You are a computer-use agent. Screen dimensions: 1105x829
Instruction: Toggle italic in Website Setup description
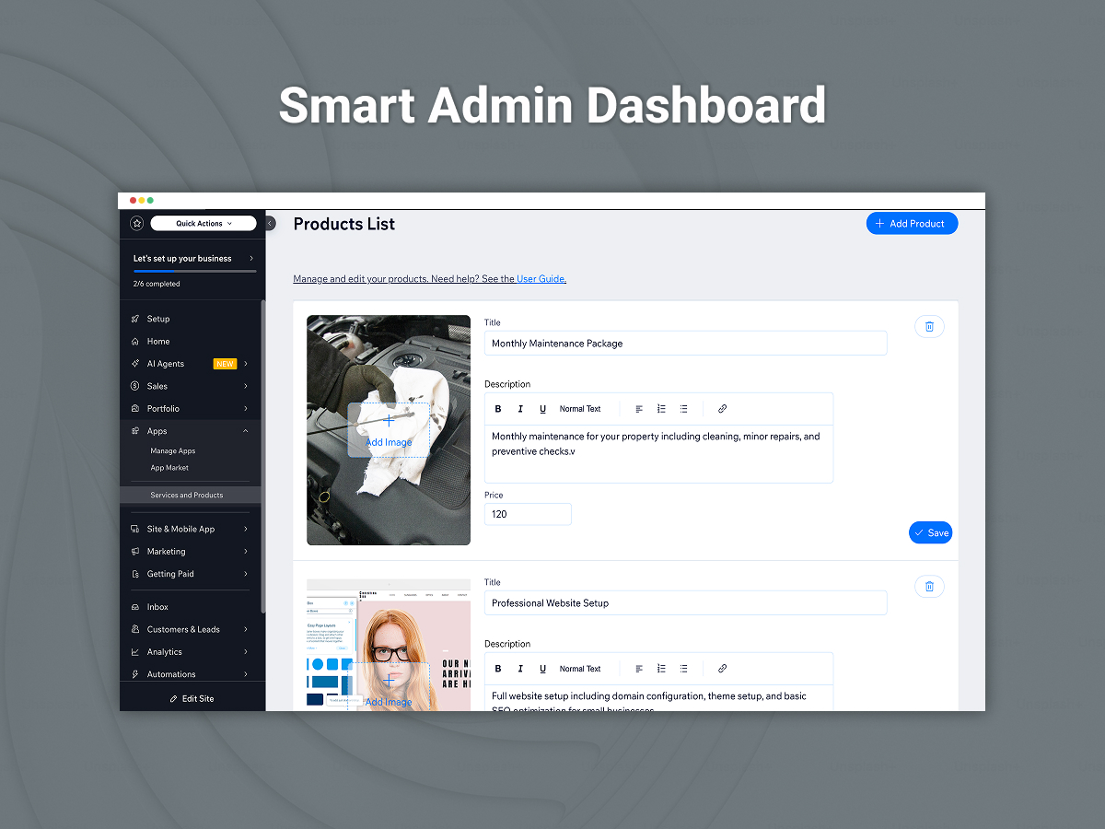[x=520, y=669]
